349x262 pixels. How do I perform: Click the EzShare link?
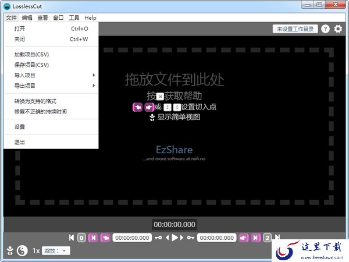[174, 150]
